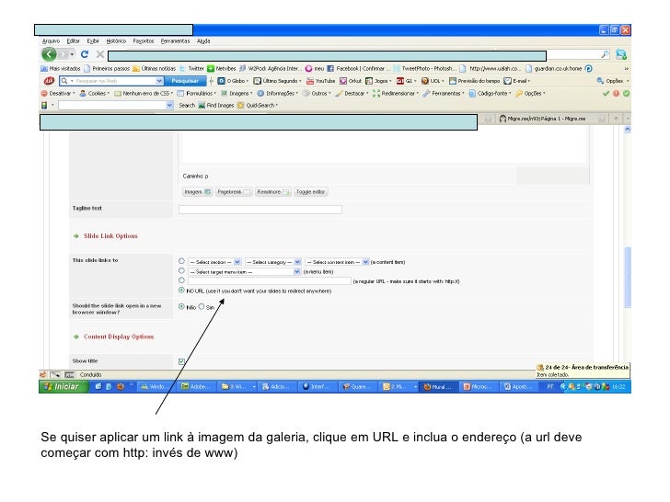Open the Mais visitados bookmarks folder
670x502 pixels.
tap(60, 68)
